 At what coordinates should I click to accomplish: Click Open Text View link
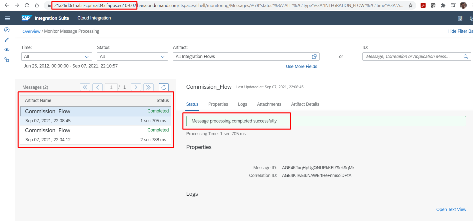(x=451, y=209)
